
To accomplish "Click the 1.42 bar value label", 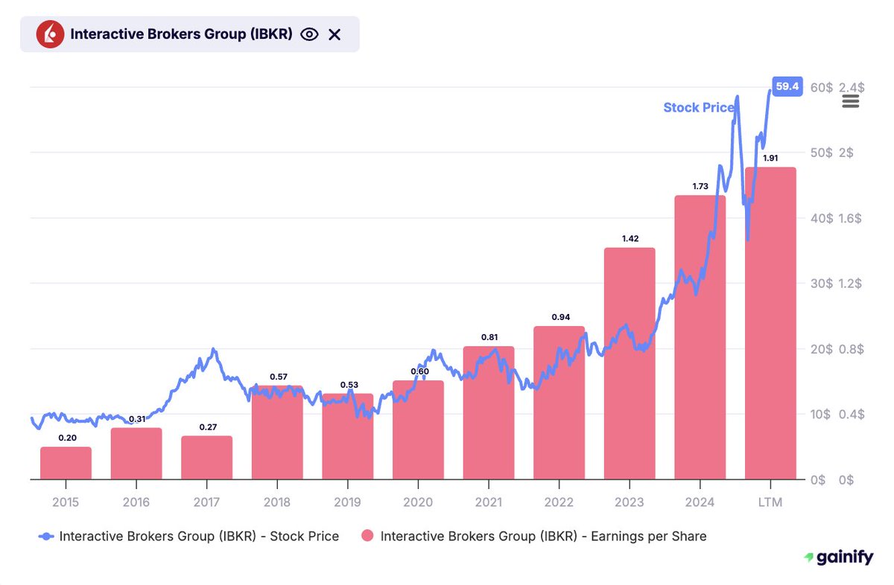I will 630,238.
